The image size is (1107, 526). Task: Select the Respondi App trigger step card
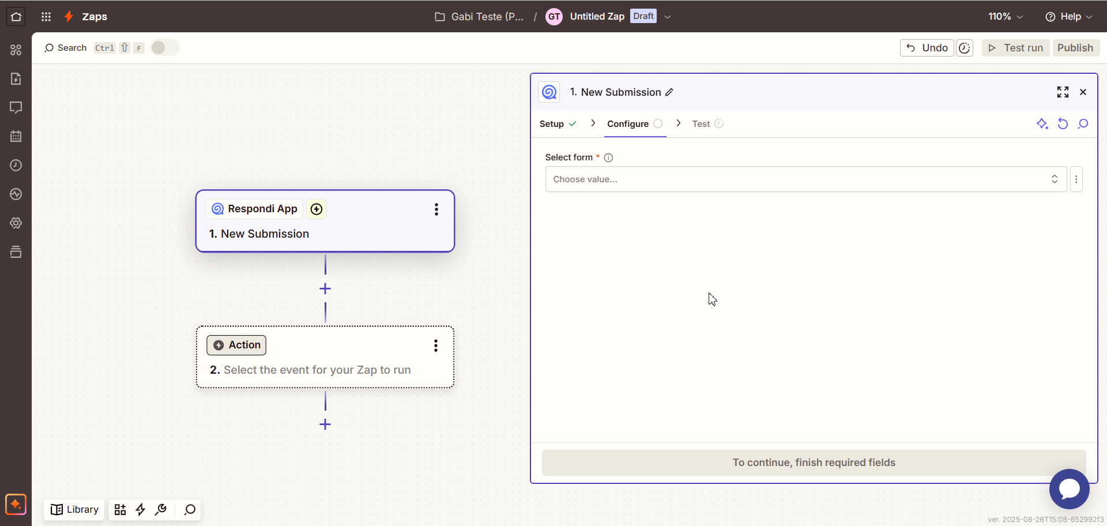pyautogui.click(x=325, y=221)
